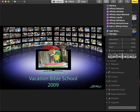The height and width of the screenshot is (112, 140).
Task: Click the Selective Color dots icon
Action: [x=109, y=90]
